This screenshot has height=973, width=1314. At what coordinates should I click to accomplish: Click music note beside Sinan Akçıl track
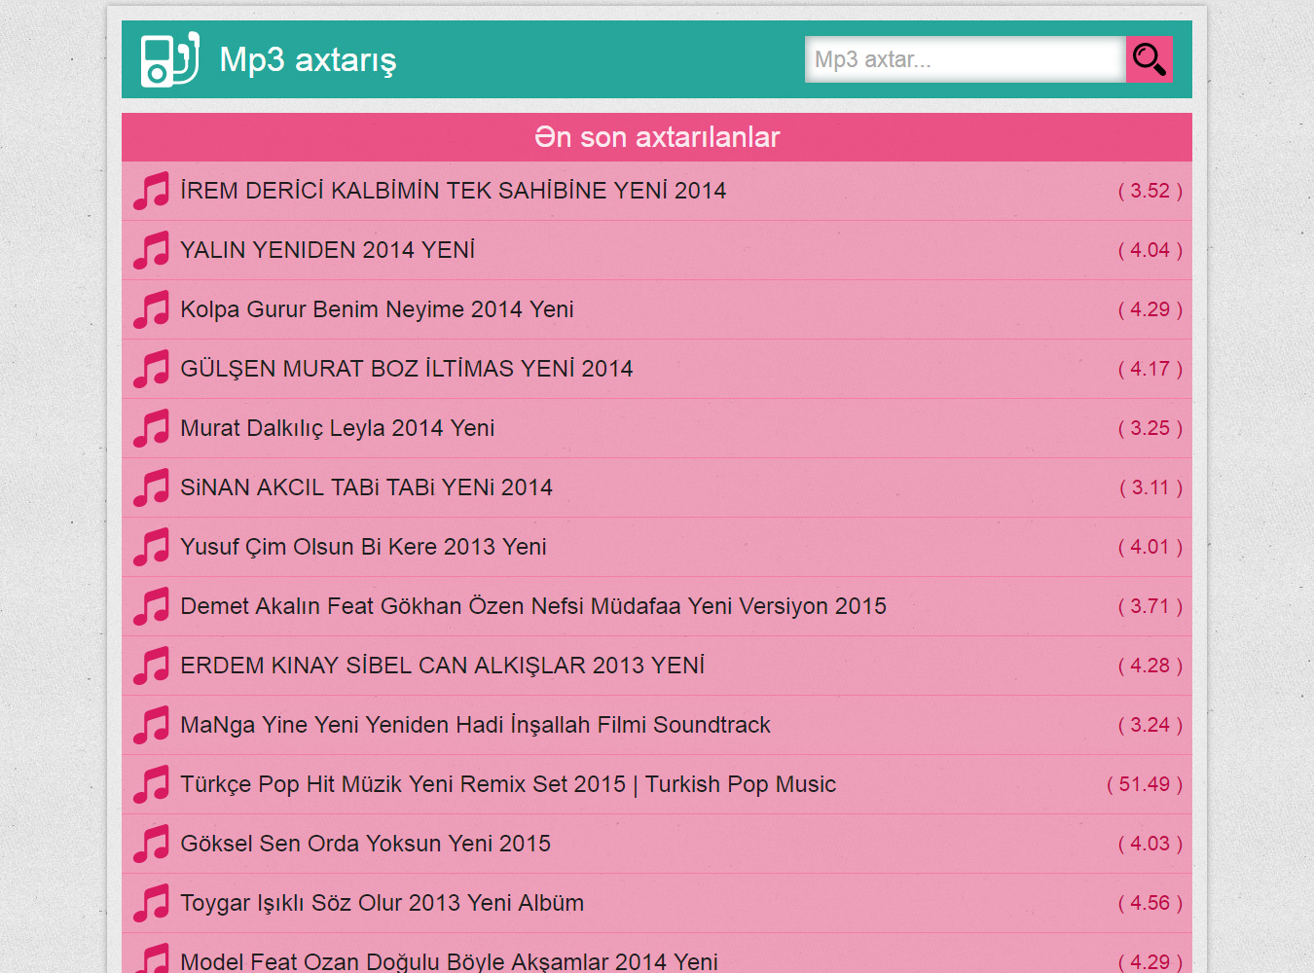[151, 487]
